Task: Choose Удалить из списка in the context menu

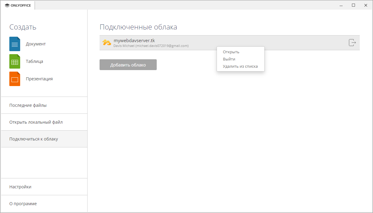Action: pos(240,66)
